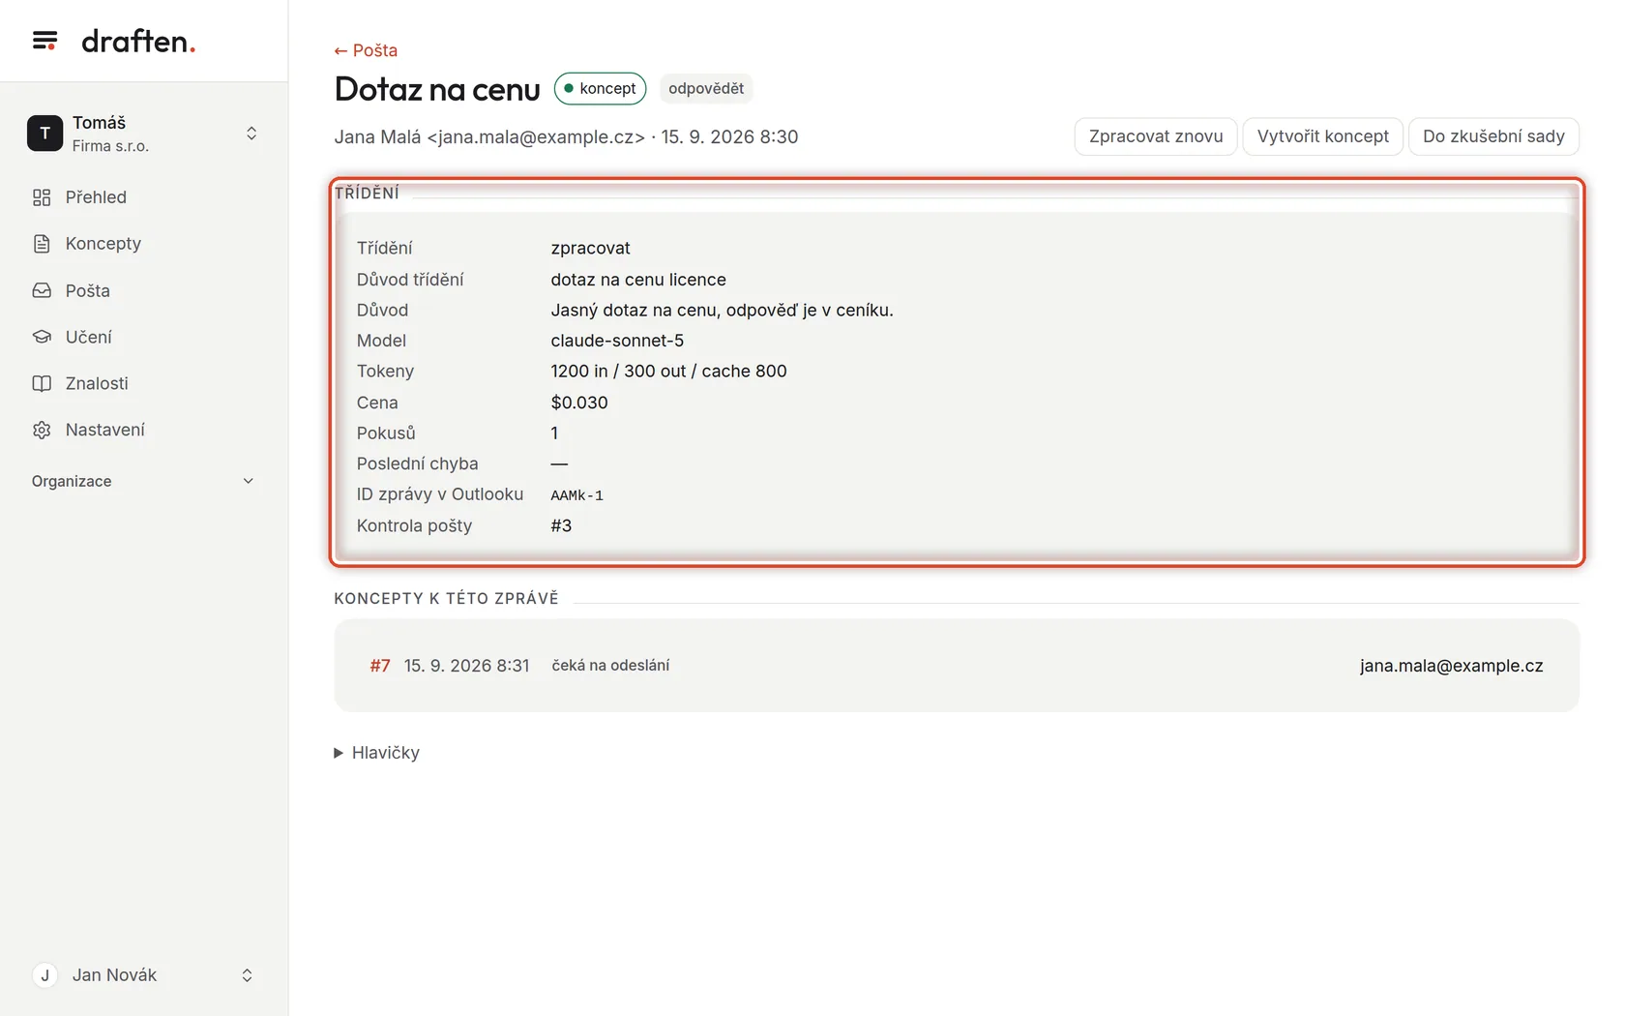Click the Koncepty document icon in sidebar

click(x=42, y=244)
